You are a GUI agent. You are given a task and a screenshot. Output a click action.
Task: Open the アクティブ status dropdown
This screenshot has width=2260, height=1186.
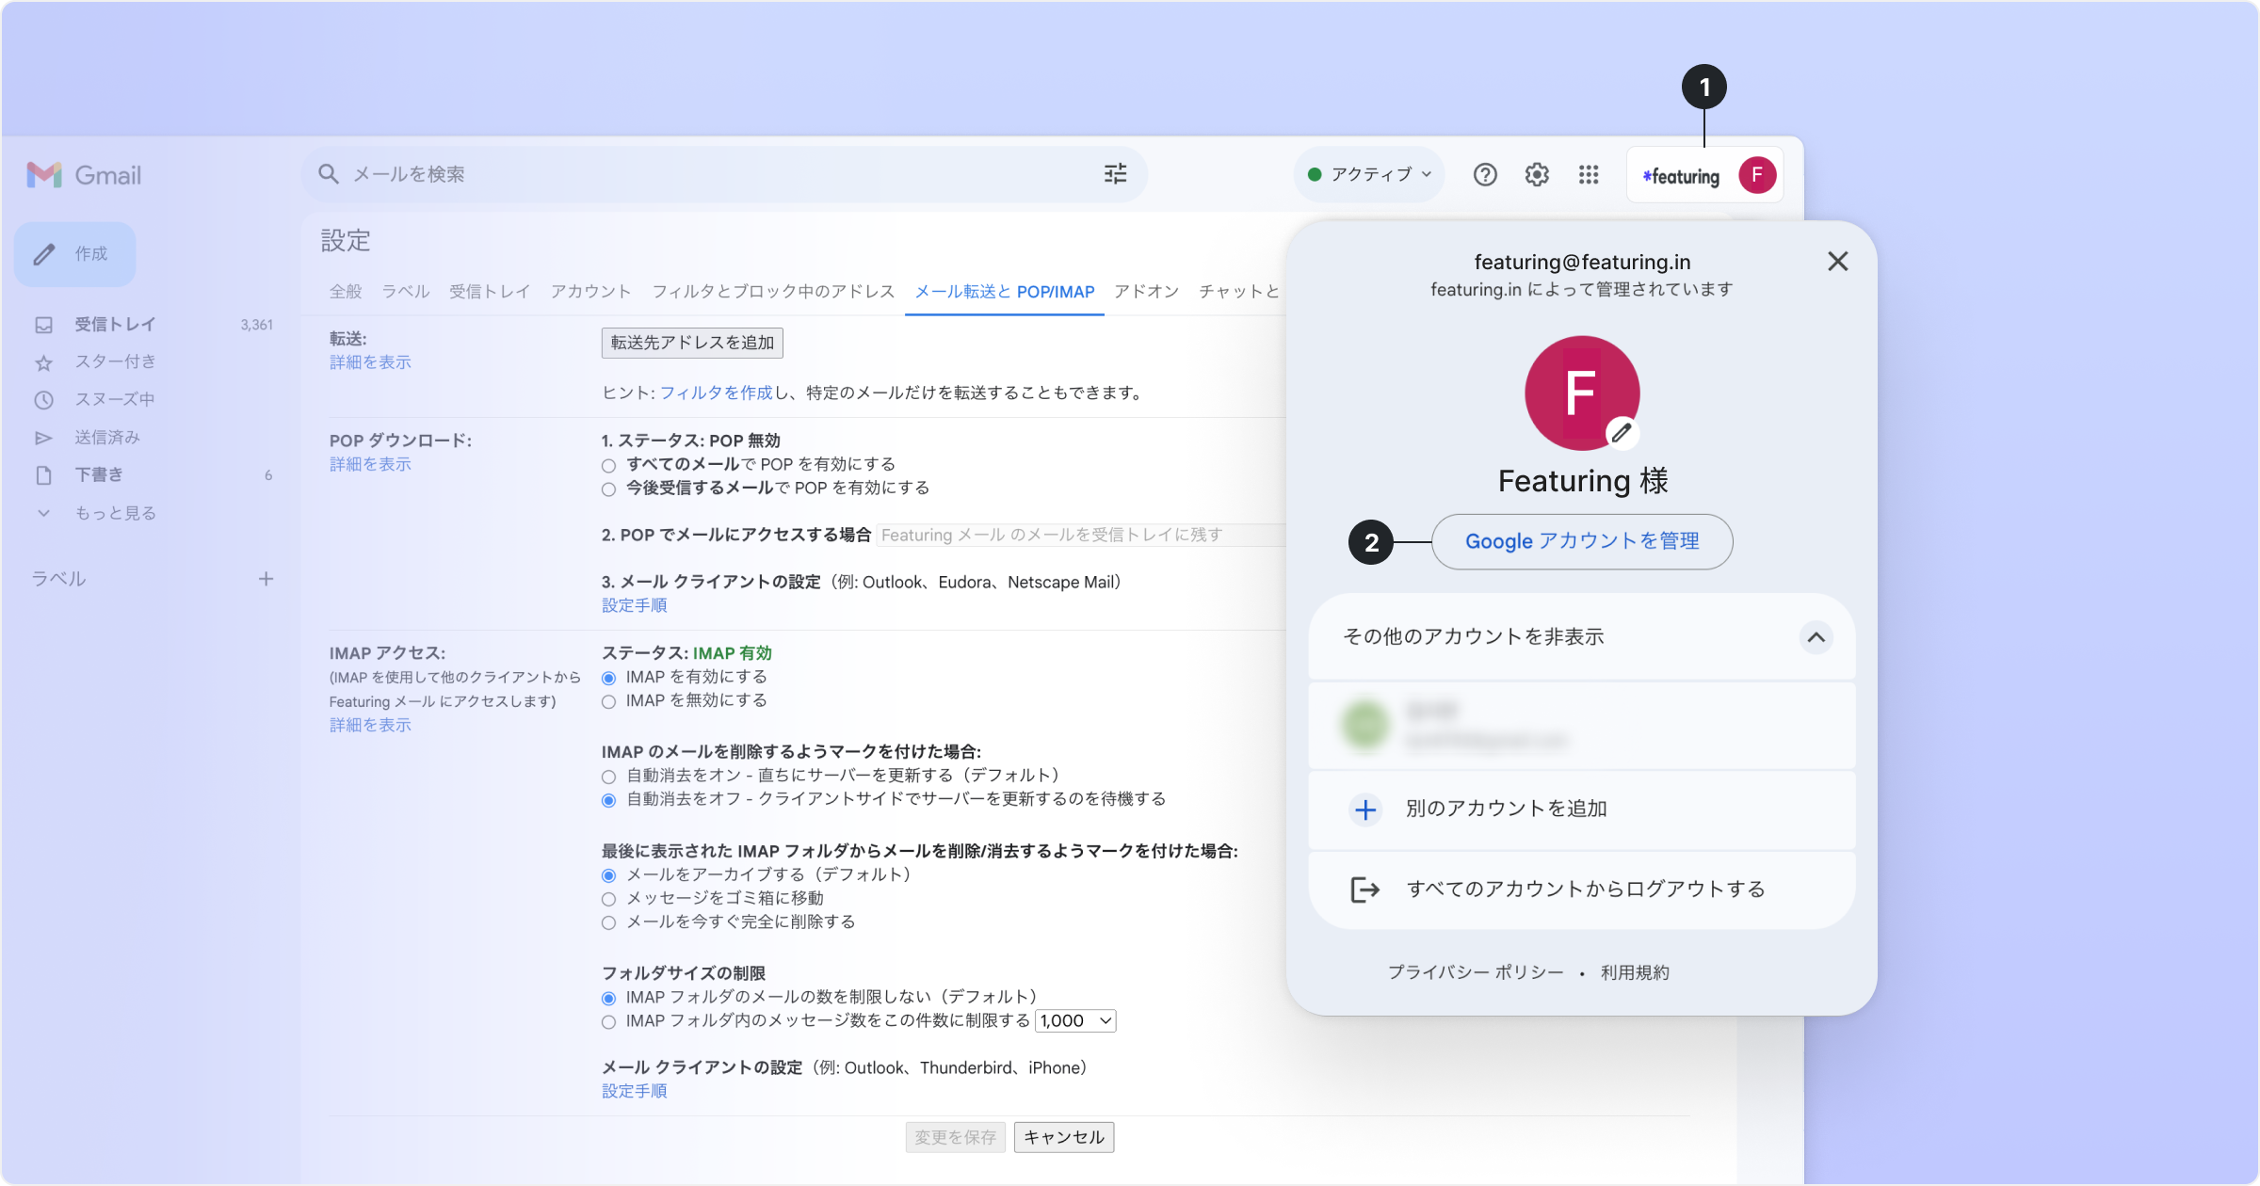[1370, 174]
